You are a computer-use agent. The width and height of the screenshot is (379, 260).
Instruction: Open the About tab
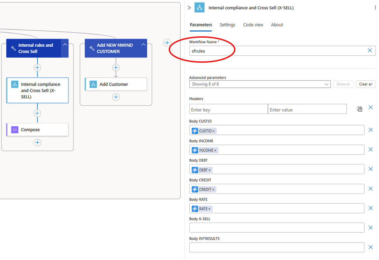point(277,25)
